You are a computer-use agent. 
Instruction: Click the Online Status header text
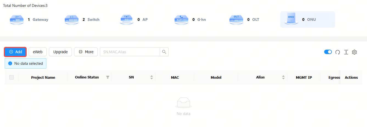click(x=87, y=77)
